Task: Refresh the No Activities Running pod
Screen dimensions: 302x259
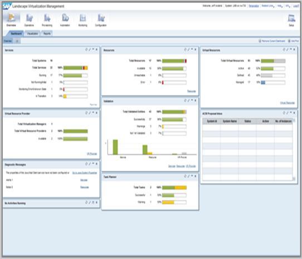Action: [86, 203]
